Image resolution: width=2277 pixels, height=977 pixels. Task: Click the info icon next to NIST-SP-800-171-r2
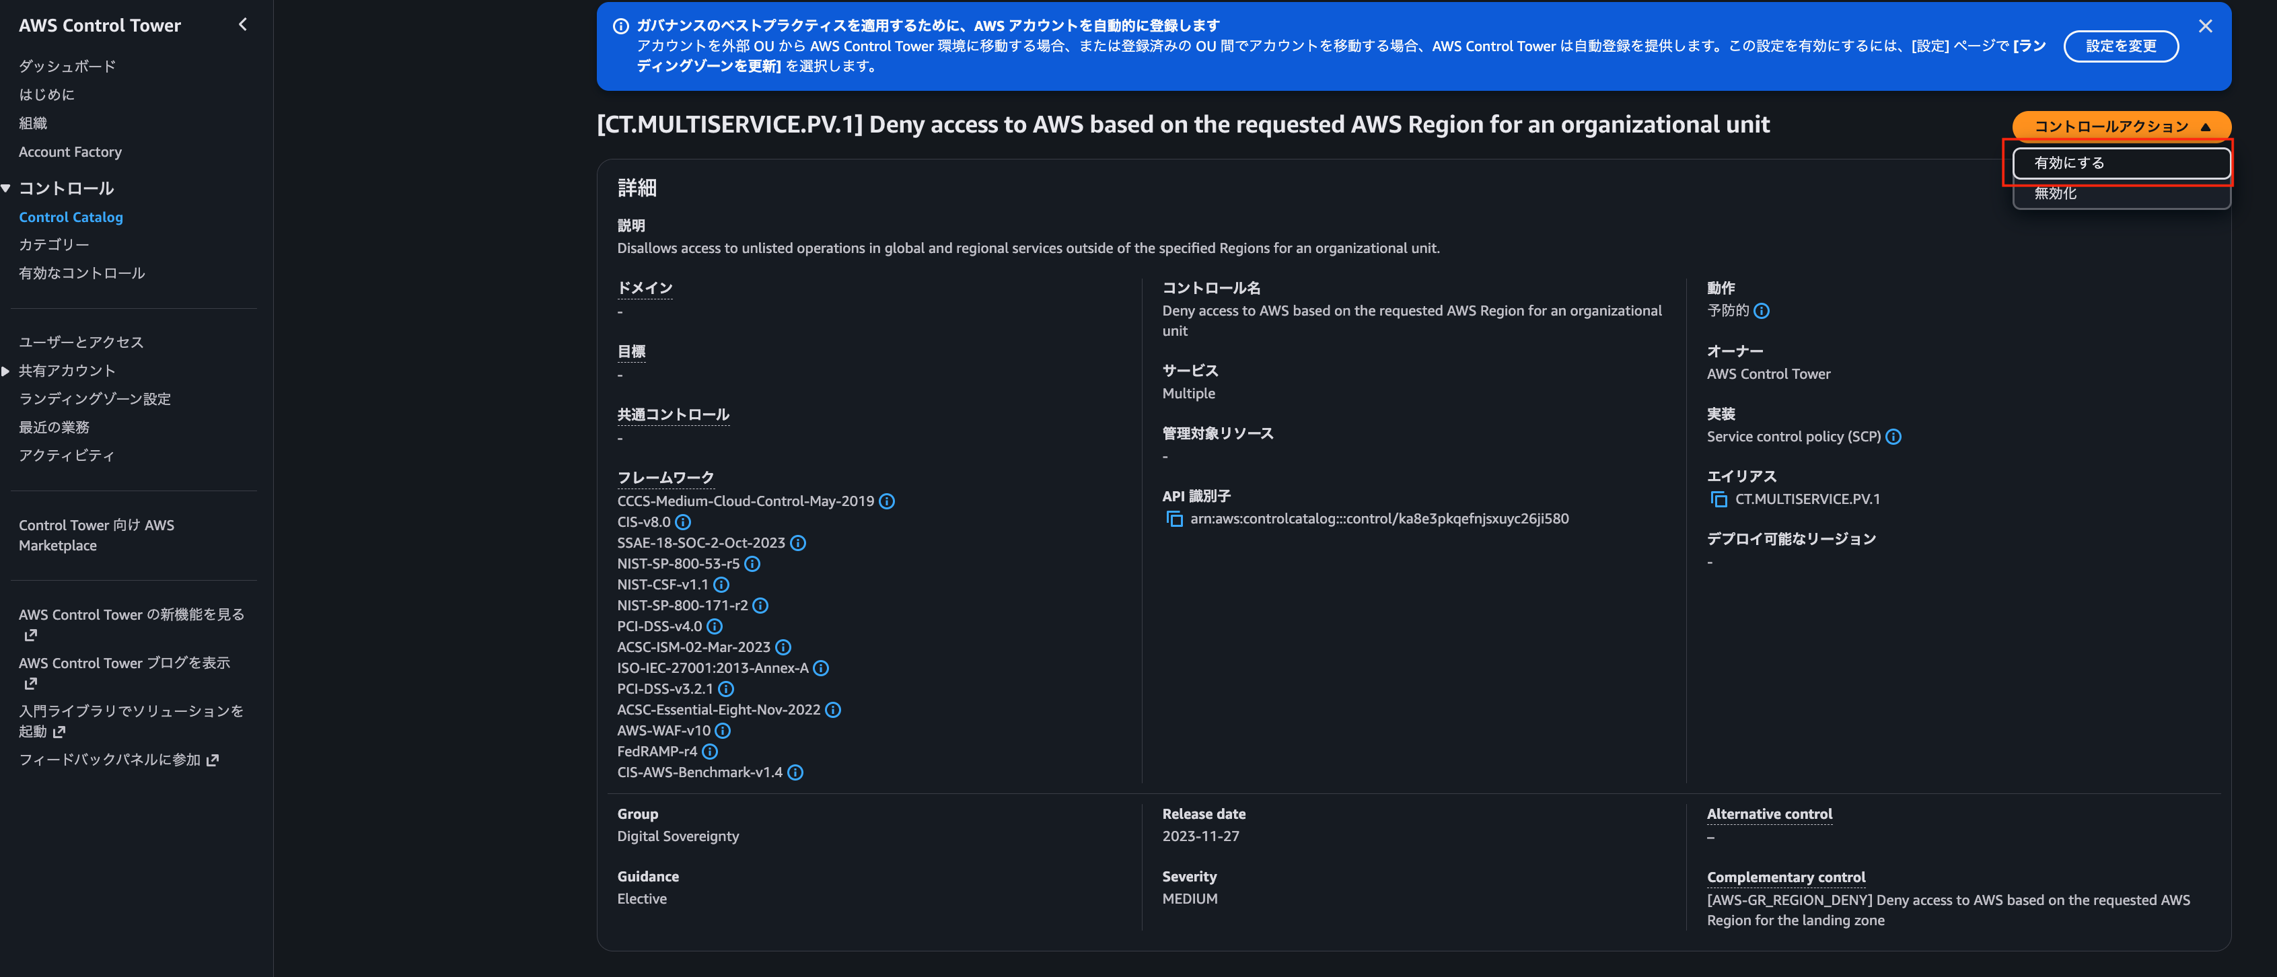761,606
